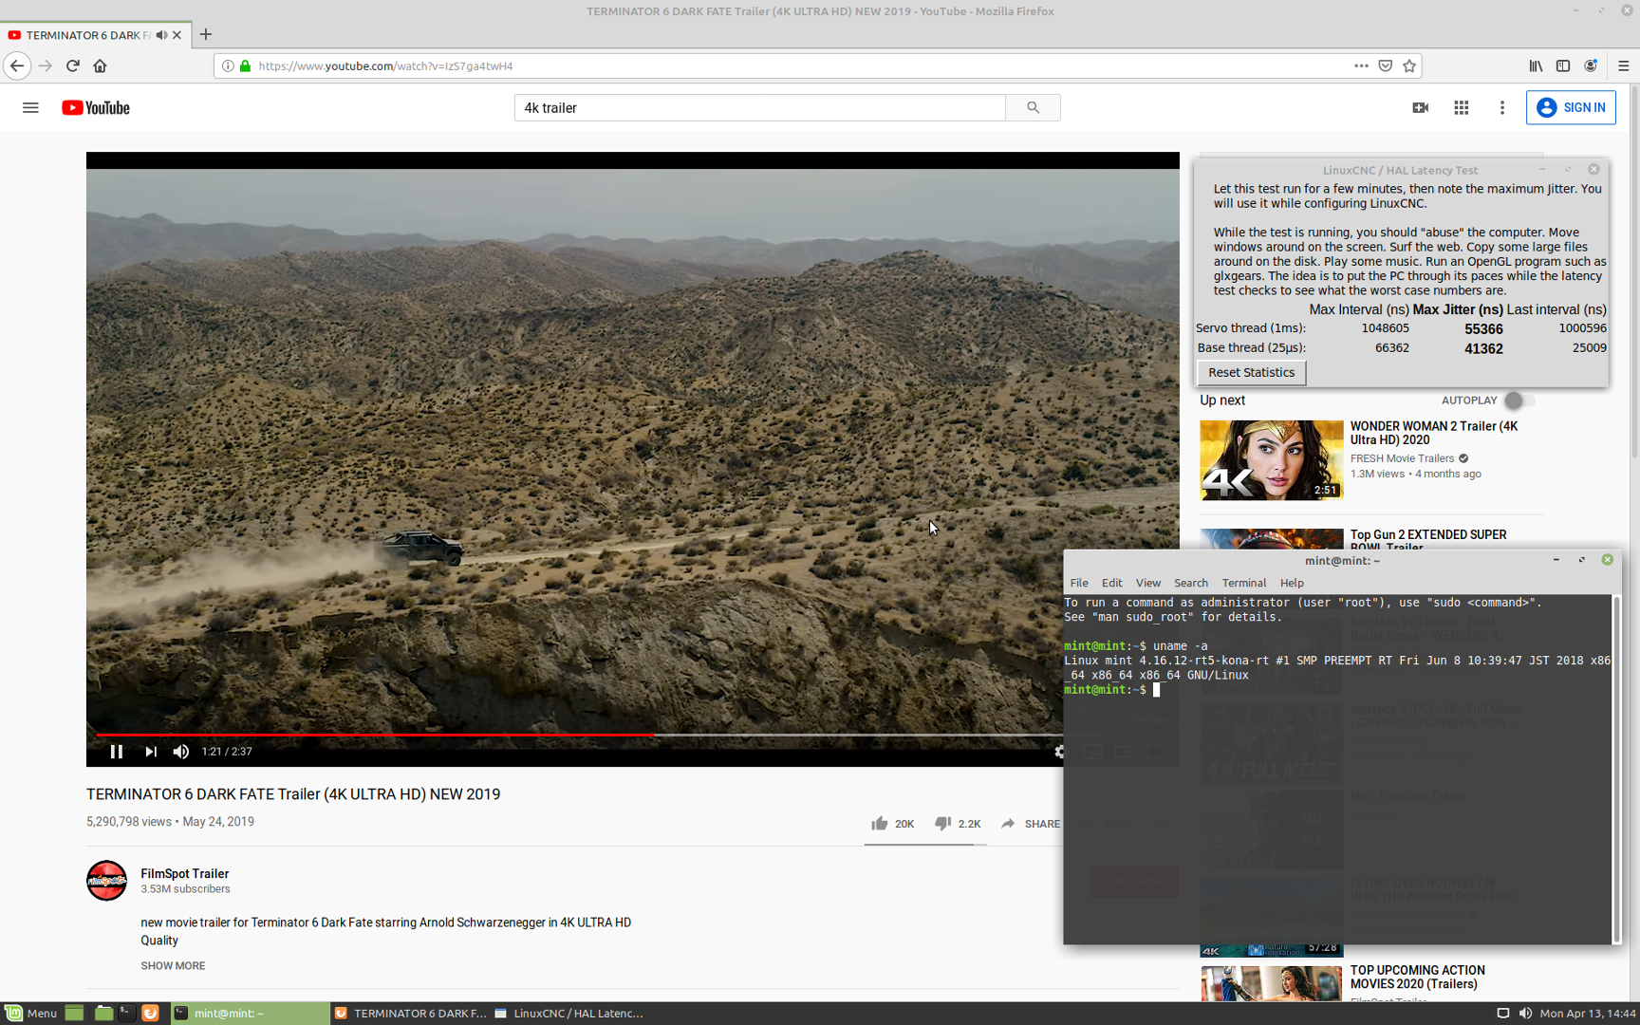The width and height of the screenshot is (1640, 1025).
Task: Open player settings gear
Action: pos(1057,752)
